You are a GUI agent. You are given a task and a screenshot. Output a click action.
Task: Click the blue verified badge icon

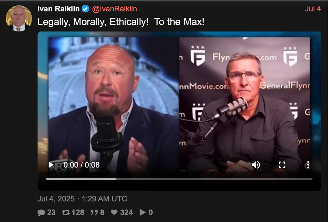tap(85, 9)
